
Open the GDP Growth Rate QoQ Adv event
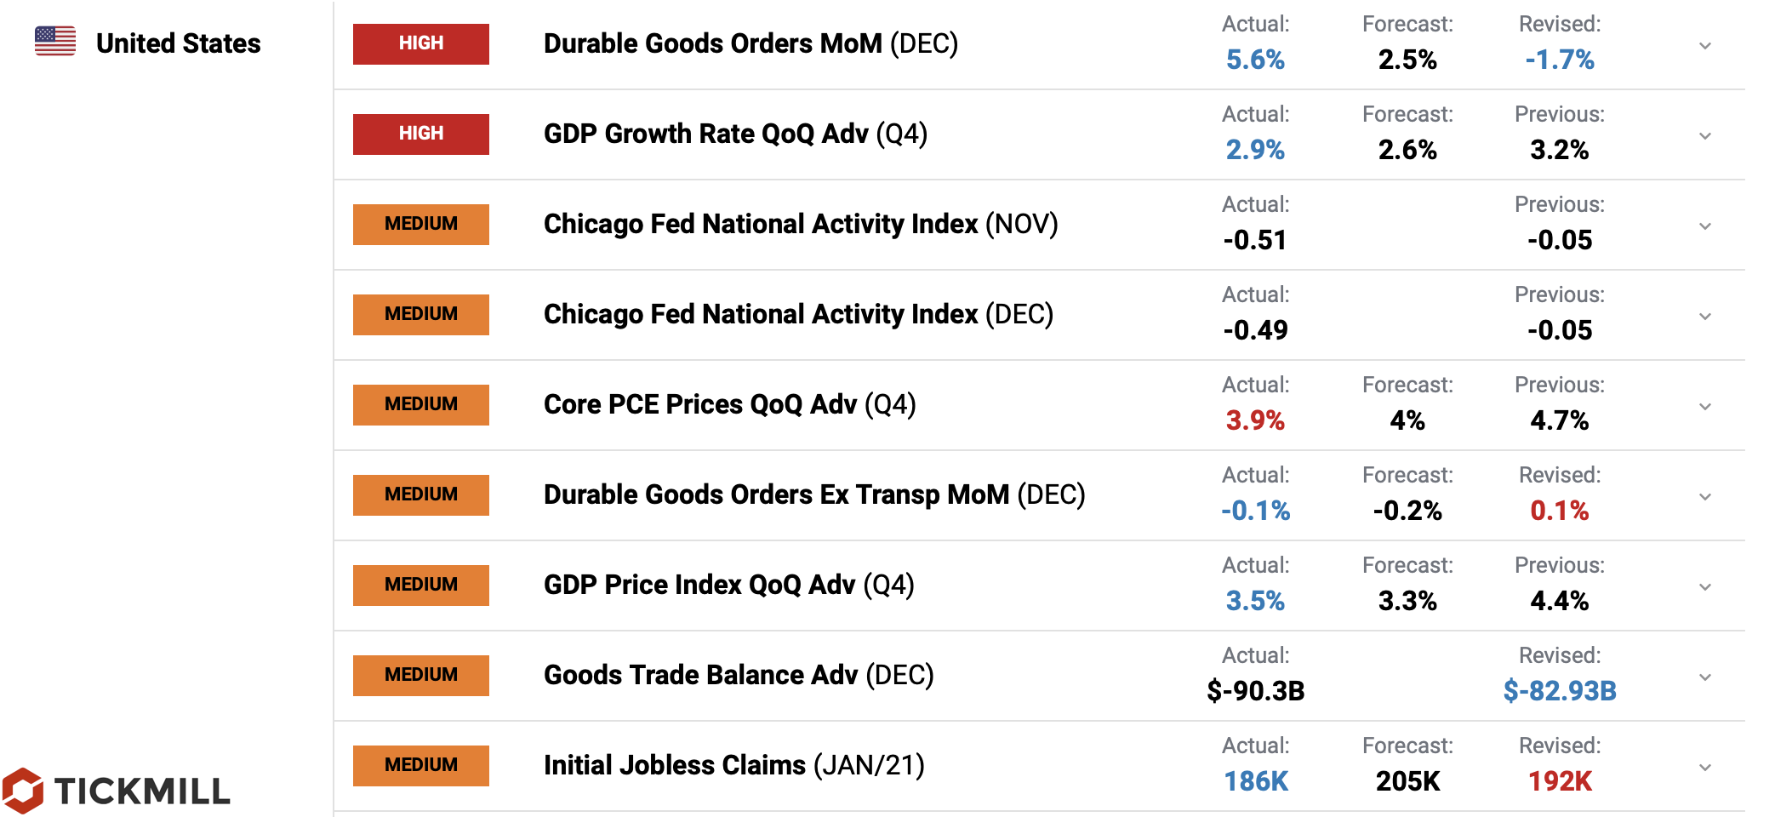(x=735, y=134)
